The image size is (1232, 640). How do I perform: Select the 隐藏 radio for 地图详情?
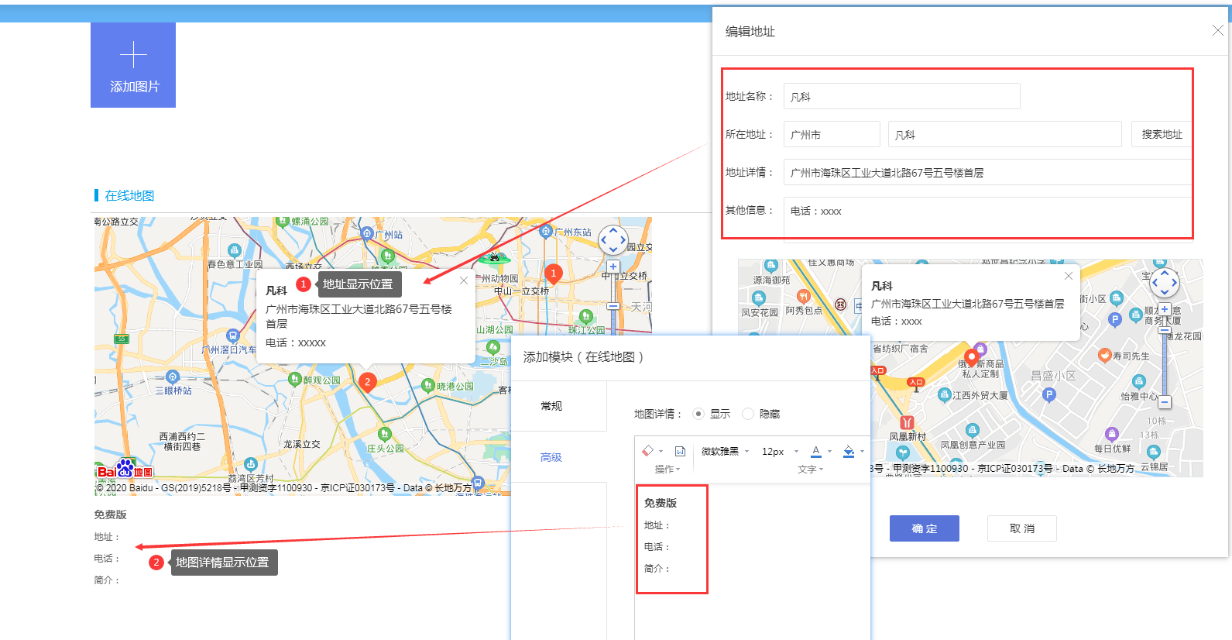748,414
